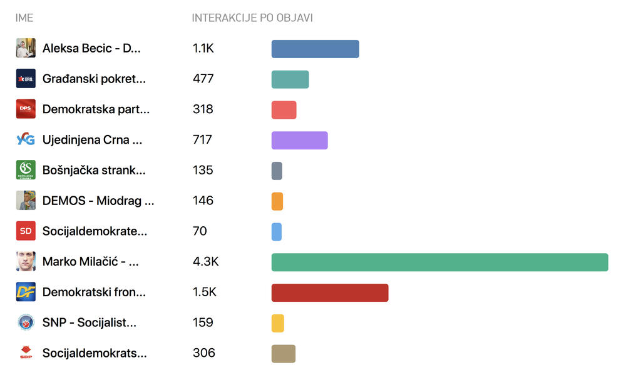Open the Marko Milačić page name
Image resolution: width=626 pixels, height=380 pixels.
(91, 262)
